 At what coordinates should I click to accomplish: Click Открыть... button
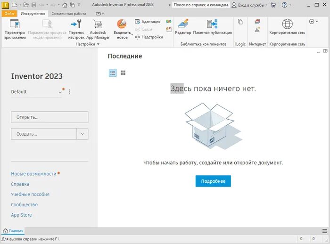[x=49, y=117]
